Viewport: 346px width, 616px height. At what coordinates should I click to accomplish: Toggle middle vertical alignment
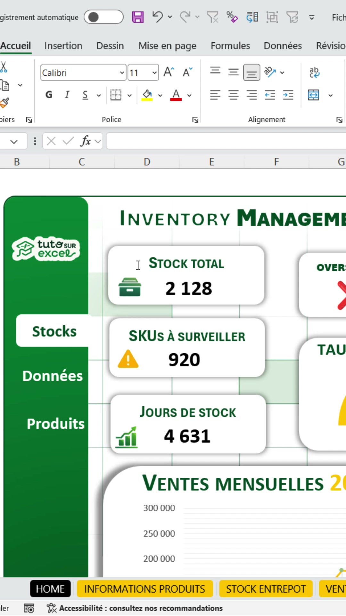pyautogui.click(x=234, y=72)
